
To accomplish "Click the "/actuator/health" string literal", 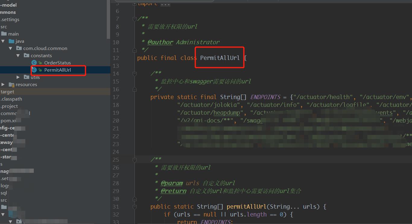I will coord(323,97).
